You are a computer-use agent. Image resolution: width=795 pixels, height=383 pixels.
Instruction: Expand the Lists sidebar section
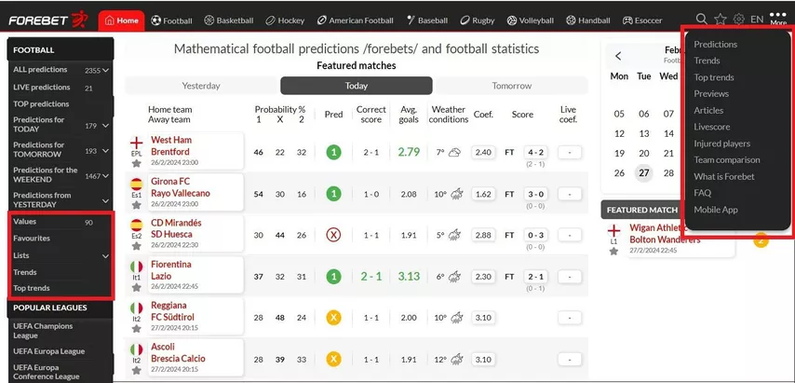105,256
